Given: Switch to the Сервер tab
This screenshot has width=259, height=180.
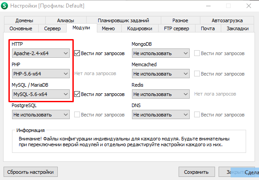Looking at the screenshot, I should [52, 28].
